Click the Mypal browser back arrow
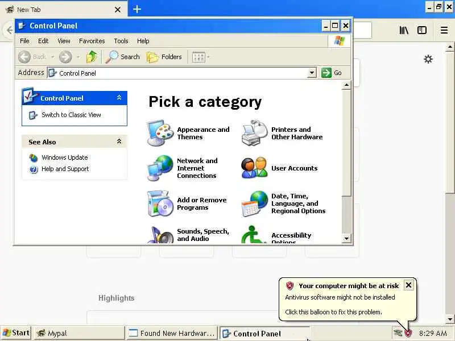 pyautogui.click(x=9, y=30)
